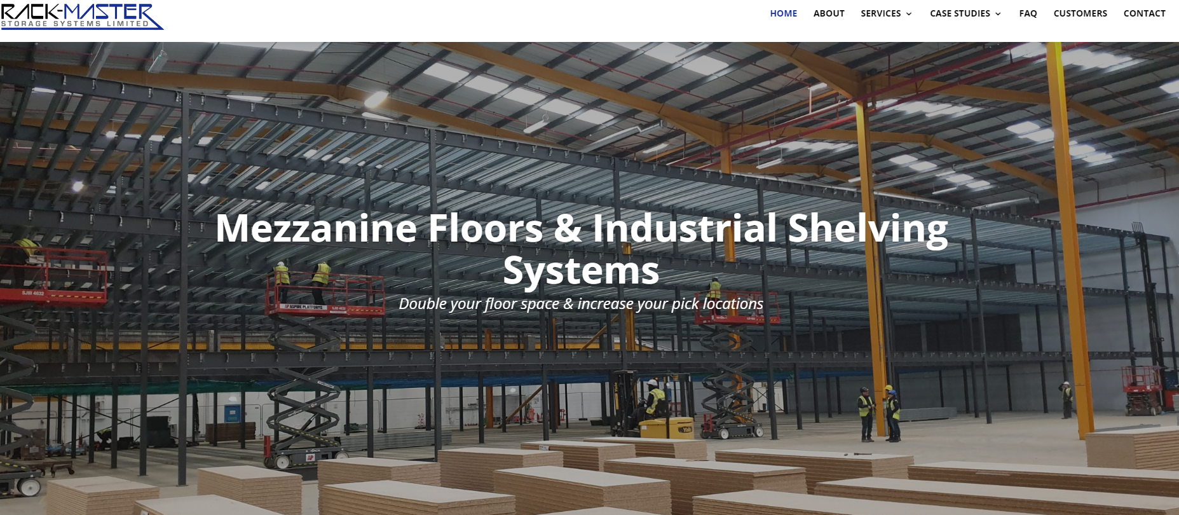Click the Rack-Master Storage Systems logo
The image size is (1179, 515).
pos(81,16)
